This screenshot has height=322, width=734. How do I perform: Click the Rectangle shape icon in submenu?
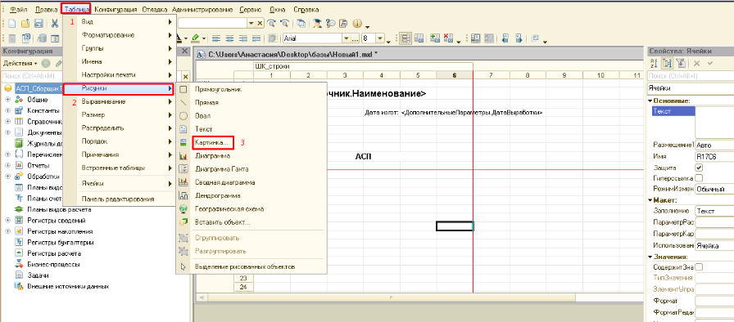point(183,90)
